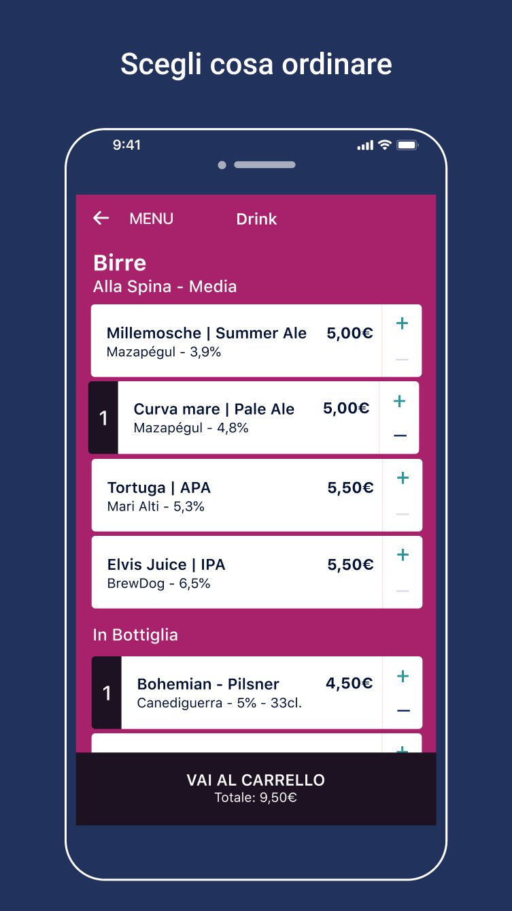Tap the minus icon for Elvis Juice
The height and width of the screenshot is (911, 512).
pos(403,590)
